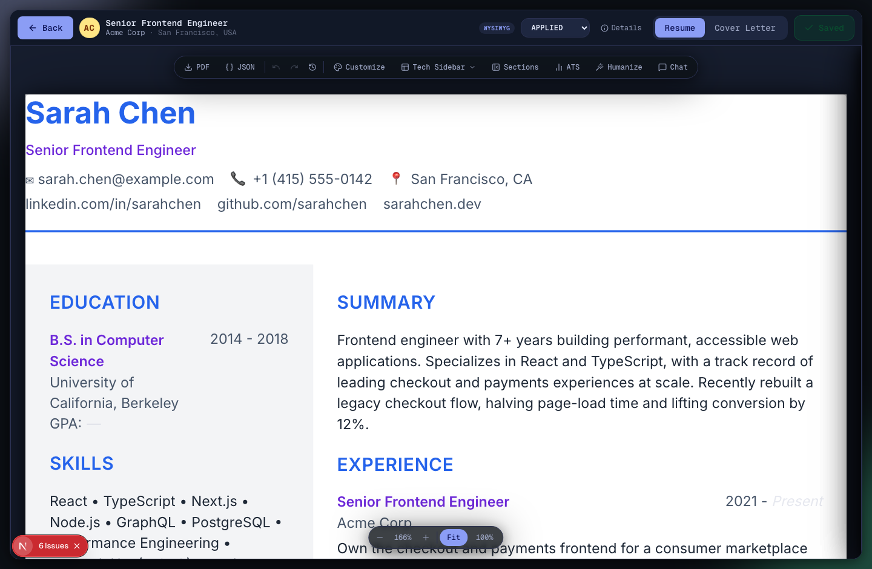The height and width of the screenshot is (569, 872).
Task: Click the Humanize wand tool
Action: [x=619, y=67]
